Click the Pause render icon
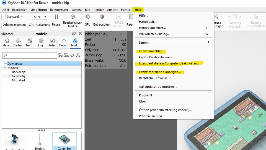This screenshot has width=266, height=150. [56, 17]
